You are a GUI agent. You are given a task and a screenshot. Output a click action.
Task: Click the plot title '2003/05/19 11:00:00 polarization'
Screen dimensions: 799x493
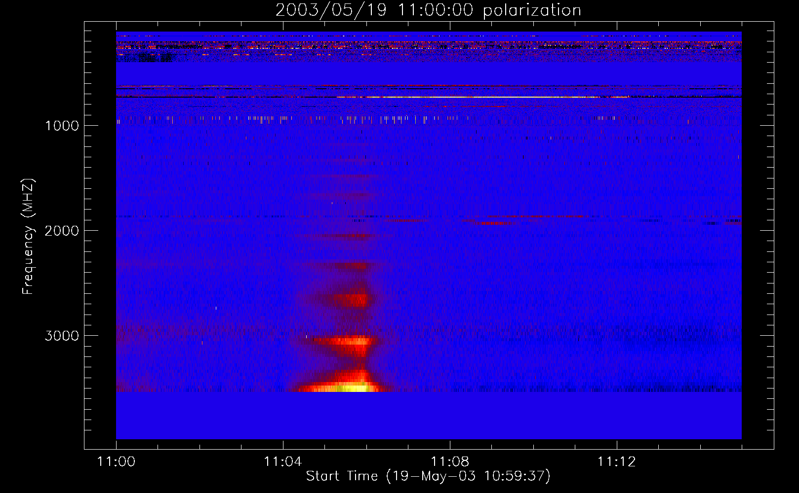pos(428,10)
